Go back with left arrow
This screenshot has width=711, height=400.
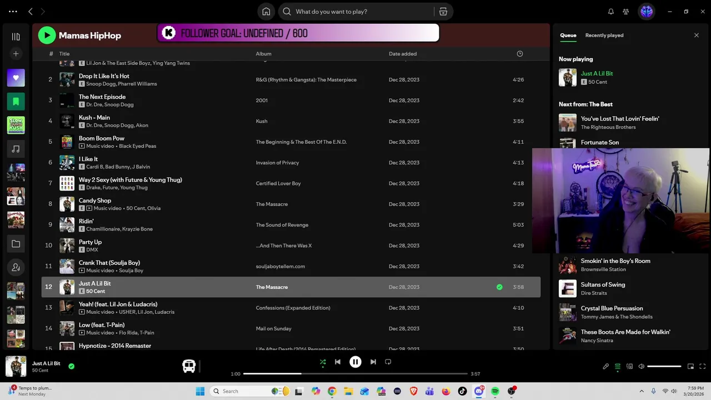pos(31,11)
